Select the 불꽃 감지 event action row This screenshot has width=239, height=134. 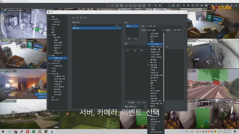point(97,28)
